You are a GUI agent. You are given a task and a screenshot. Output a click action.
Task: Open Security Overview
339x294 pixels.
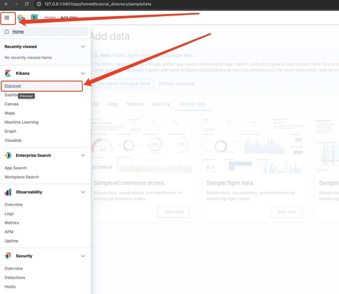tap(14, 268)
